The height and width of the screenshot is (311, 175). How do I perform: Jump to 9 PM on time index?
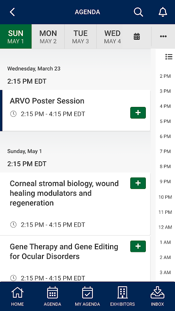click(x=165, y=182)
